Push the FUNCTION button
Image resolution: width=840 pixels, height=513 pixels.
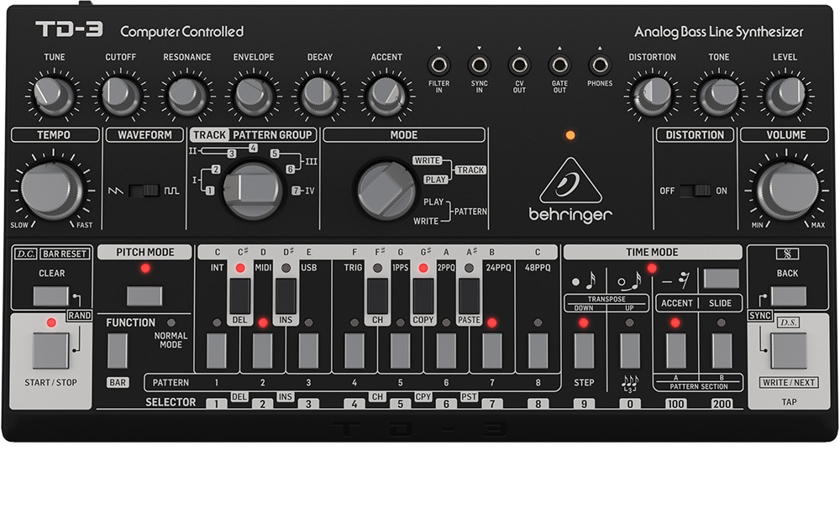click(118, 351)
